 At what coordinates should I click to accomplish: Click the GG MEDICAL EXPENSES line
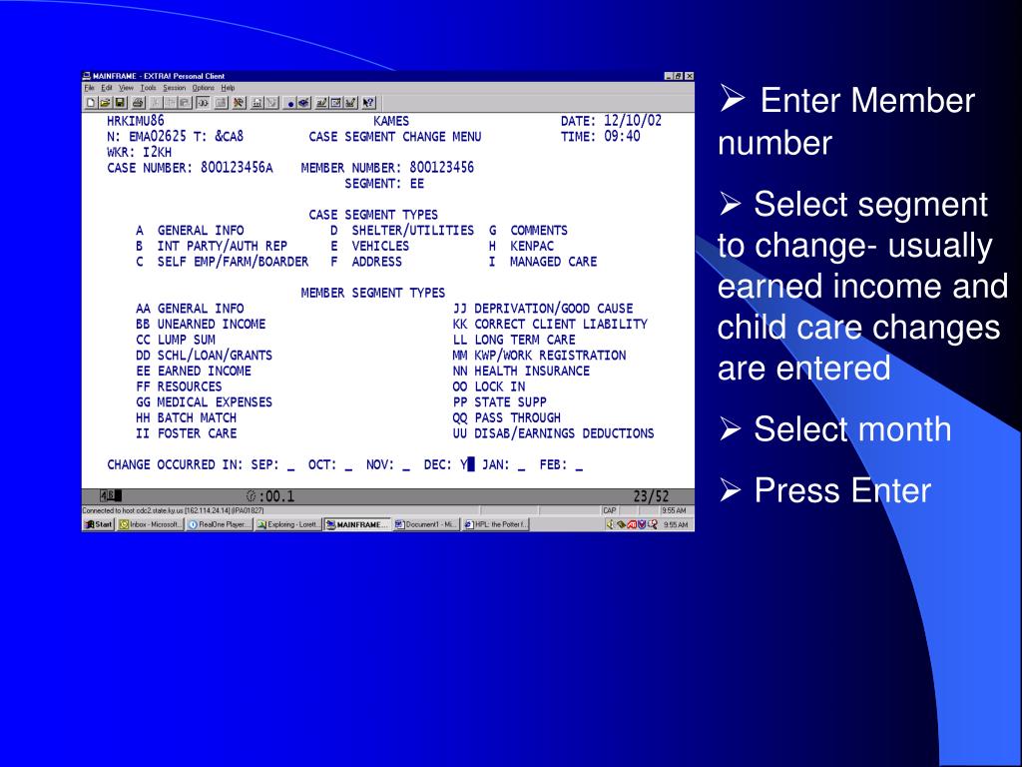click(x=204, y=402)
